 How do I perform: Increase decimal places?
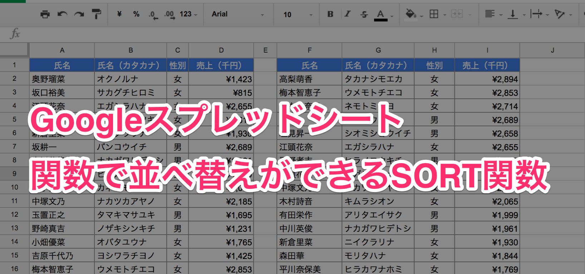point(169,15)
